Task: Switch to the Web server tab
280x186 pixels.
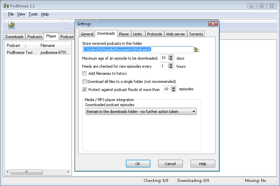Action: click(x=175, y=34)
